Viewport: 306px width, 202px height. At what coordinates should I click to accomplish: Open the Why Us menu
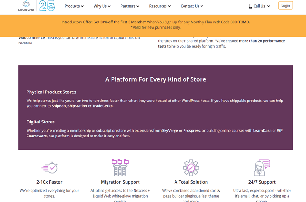102,6
